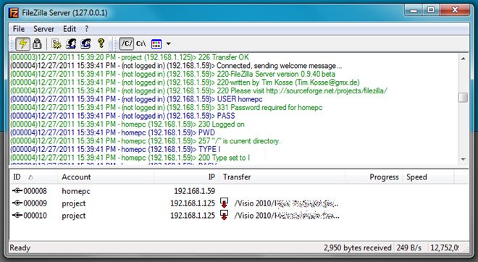Sort by Speed column header
Image resolution: width=478 pixels, height=262 pixels.
[x=428, y=177]
